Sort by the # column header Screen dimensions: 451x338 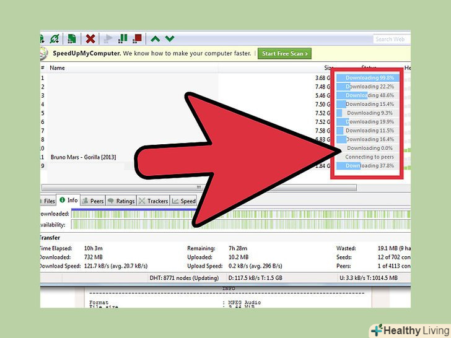click(x=42, y=68)
